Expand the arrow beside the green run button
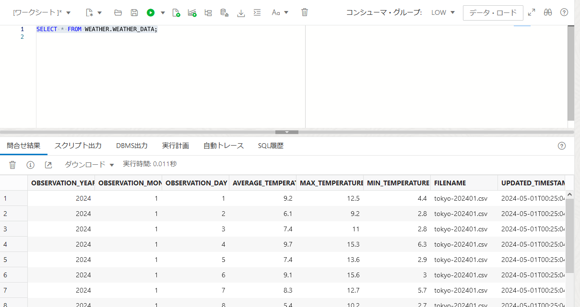 (x=163, y=13)
